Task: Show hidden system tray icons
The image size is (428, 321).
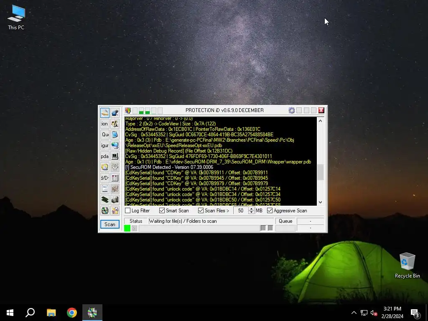Action: [x=354, y=313]
